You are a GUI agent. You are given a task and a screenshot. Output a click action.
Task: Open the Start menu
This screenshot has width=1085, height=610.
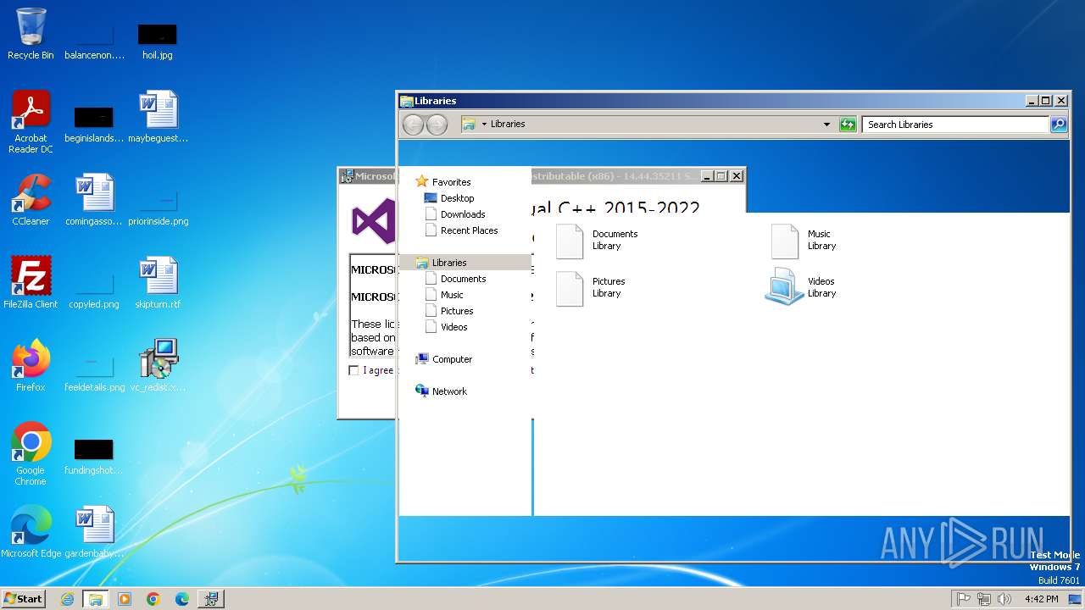coord(23,599)
